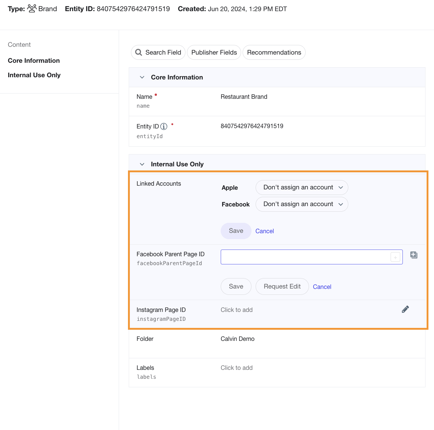434x430 pixels.
Task: Click the pencil edit icon for Instagram Page ID
Action: tap(405, 309)
